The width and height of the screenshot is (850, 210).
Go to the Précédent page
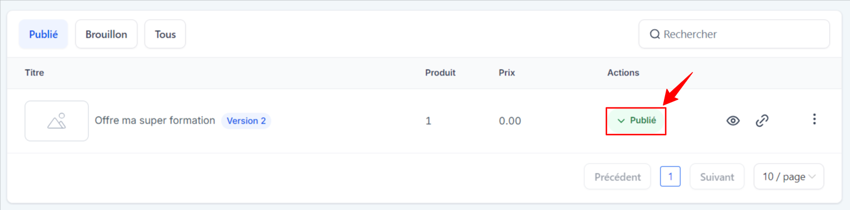point(617,176)
